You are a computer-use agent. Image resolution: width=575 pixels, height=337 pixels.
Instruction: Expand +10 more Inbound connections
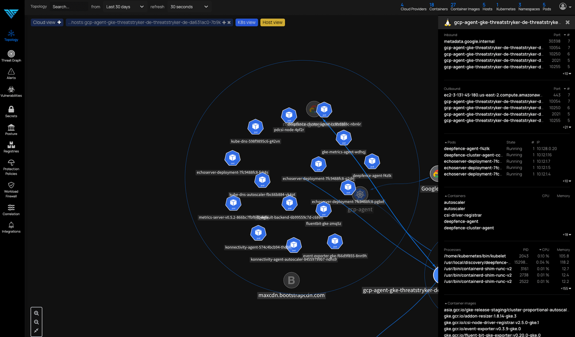point(566,74)
